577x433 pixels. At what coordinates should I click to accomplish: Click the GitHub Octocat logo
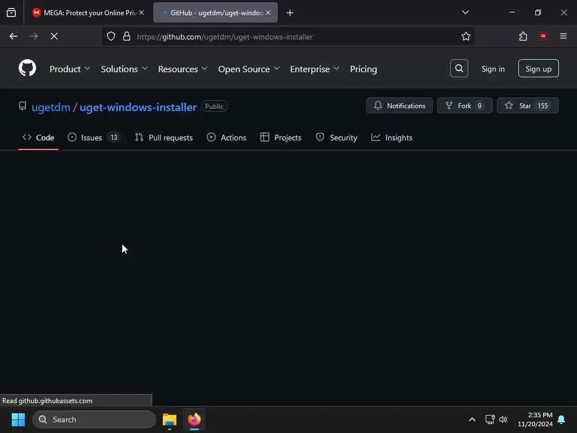pos(27,68)
